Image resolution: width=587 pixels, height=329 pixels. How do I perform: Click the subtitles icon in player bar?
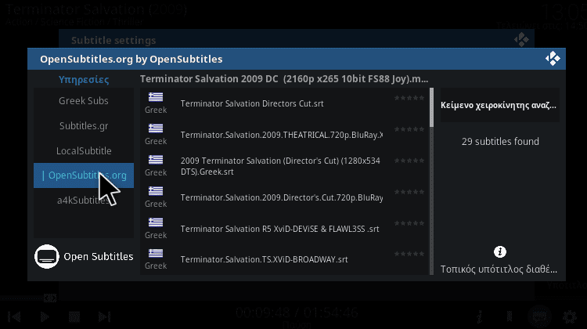point(539,317)
